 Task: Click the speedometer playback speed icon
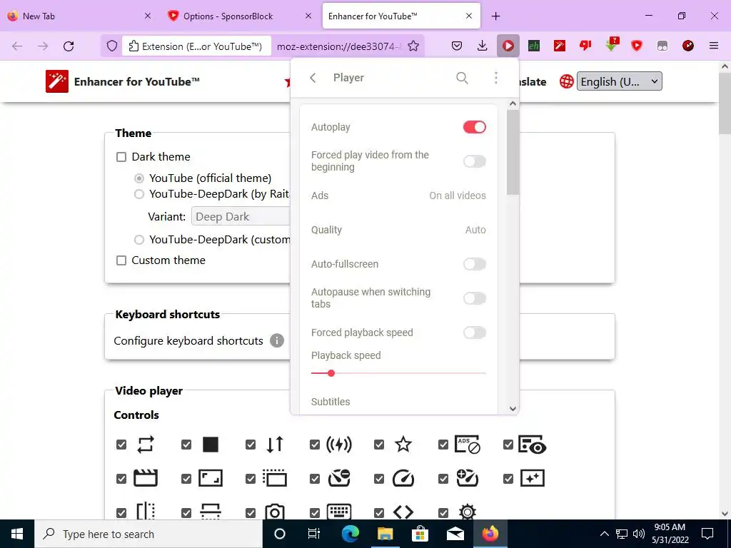coord(403,478)
